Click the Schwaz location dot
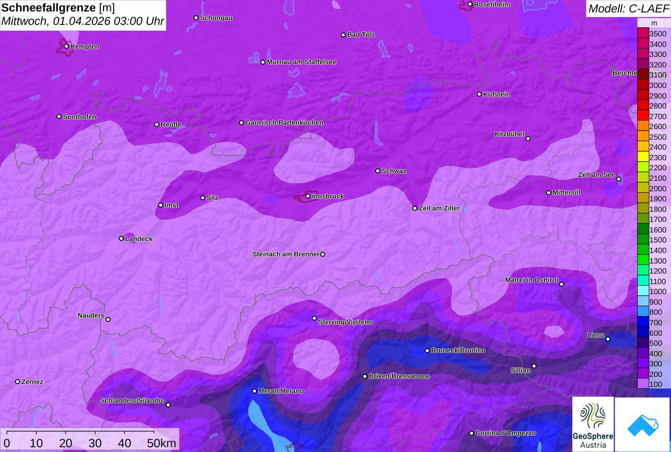The height and width of the screenshot is (452, 671). tap(378, 171)
